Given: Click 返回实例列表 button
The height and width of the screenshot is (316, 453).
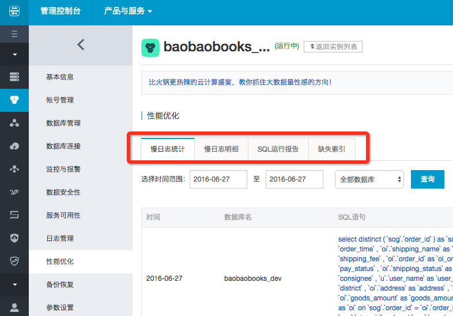Looking at the screenshot, I should click(x=333, y=47).
